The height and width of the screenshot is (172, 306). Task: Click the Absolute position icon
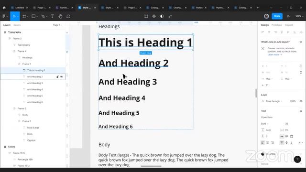301,66
